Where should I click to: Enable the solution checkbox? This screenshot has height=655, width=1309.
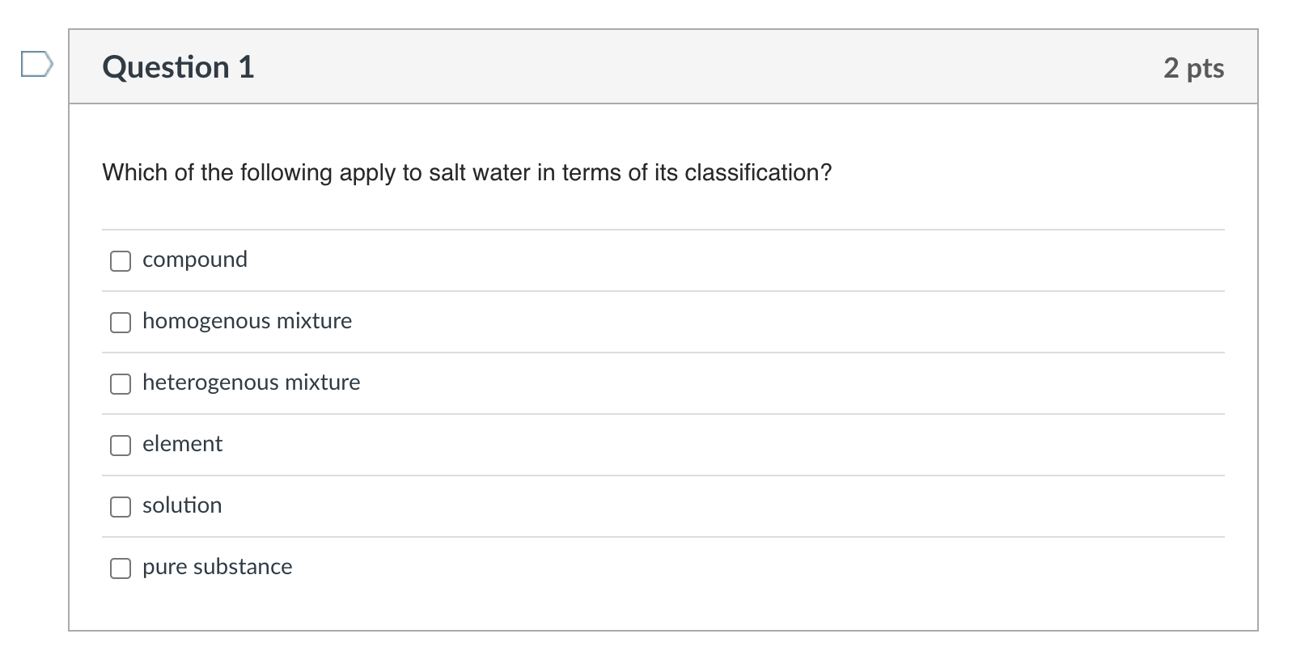(120, 507)
